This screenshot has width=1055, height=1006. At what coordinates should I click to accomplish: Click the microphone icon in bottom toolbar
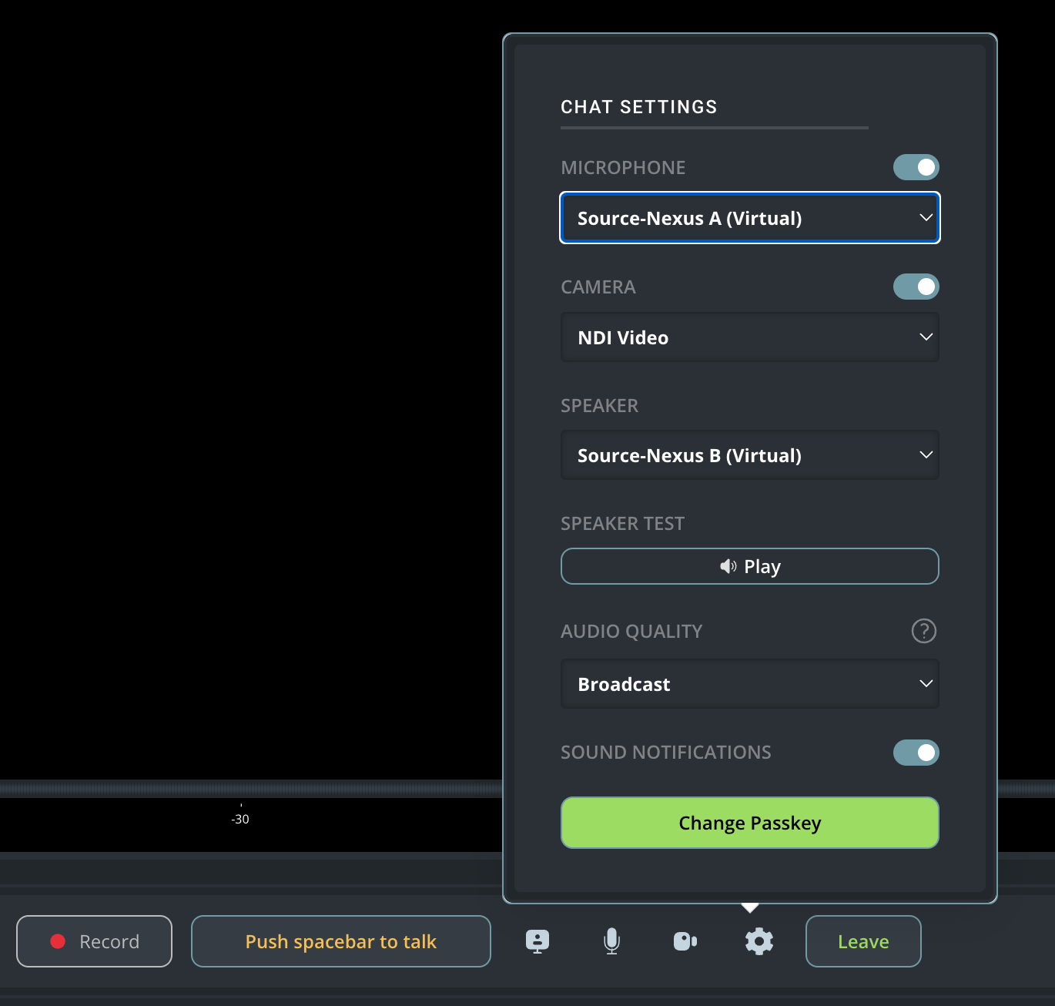point(612,941)
